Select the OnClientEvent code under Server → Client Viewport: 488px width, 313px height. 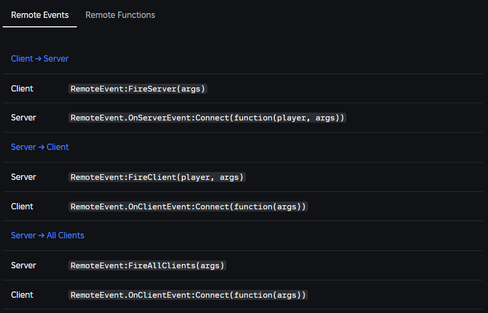(187, 206)
